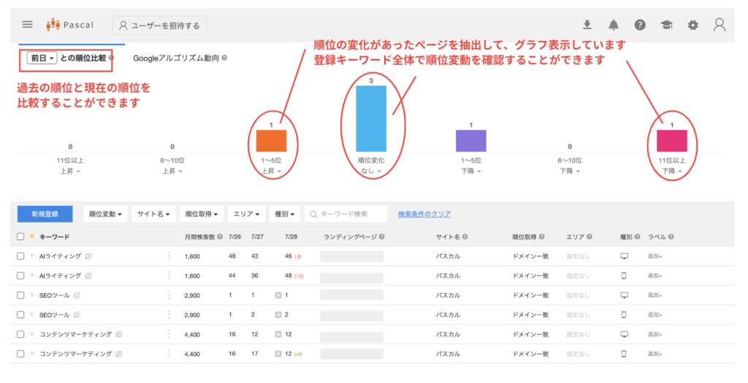Click help icon beside エリア column header
748x383 pixels.
[x=589, y=237]
